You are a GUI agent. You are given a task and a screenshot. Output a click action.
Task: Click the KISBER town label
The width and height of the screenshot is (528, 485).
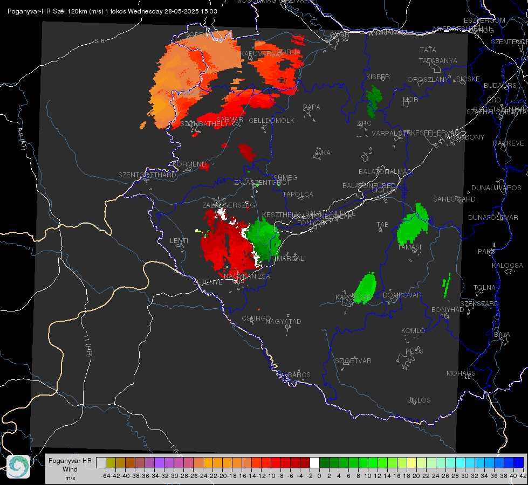[378, 77]
